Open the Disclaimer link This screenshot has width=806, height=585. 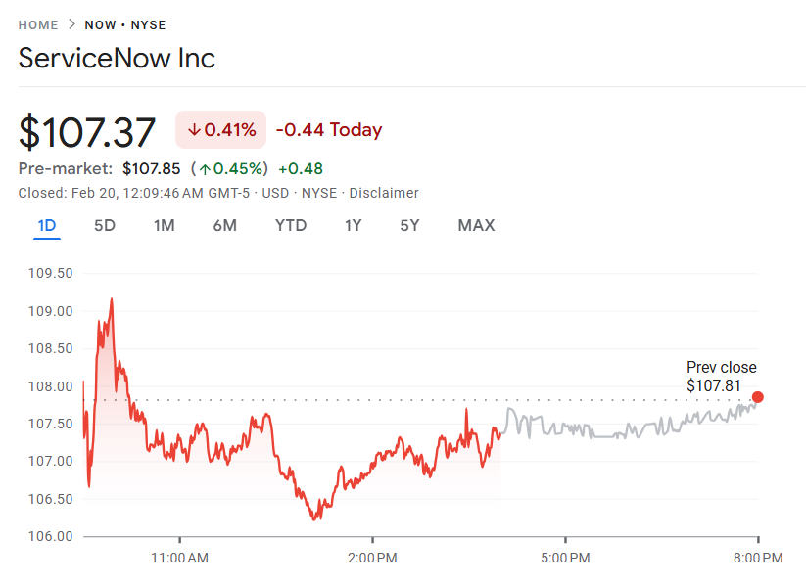[384, 193]
